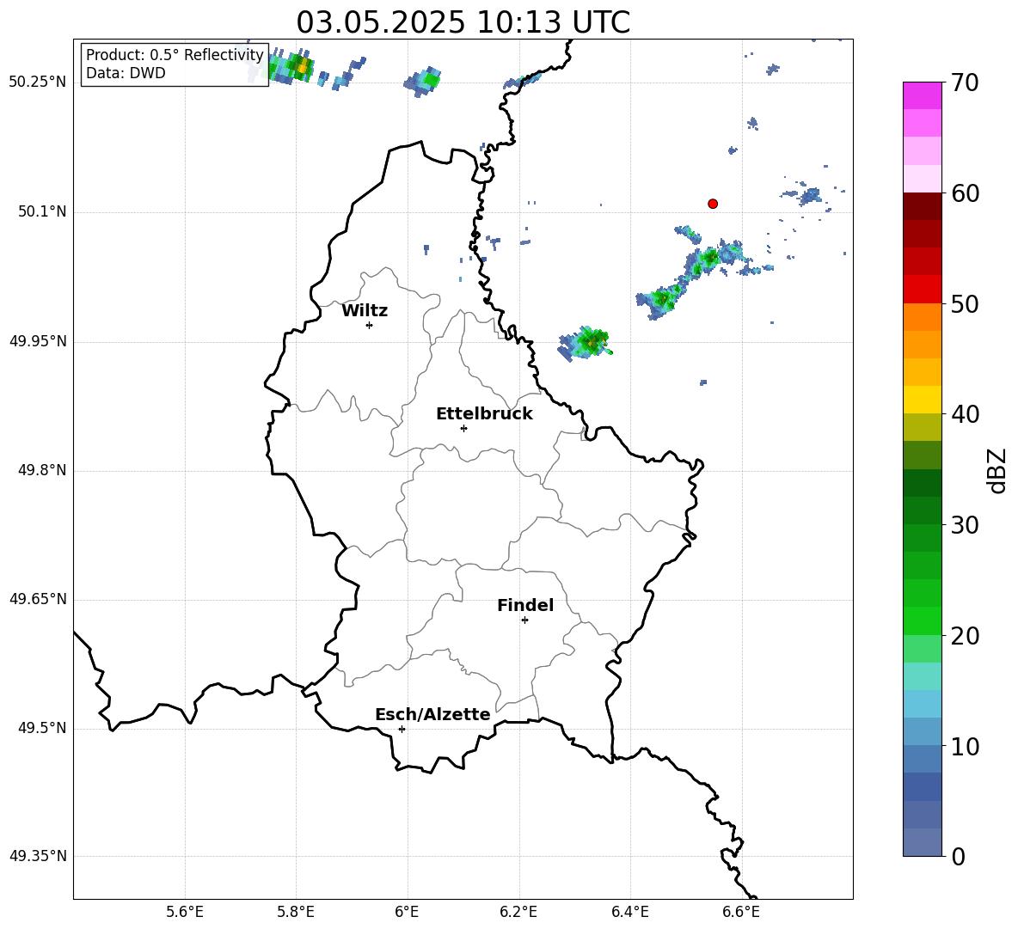Click the cross marker under Ettelbruck
Screen dimensions: 1018x929
click(x=463, y=428)
